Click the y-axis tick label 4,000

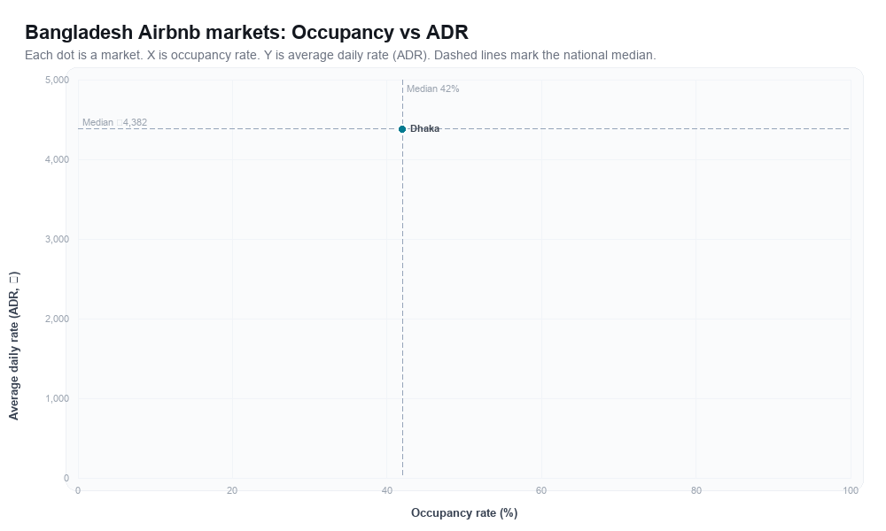pos(57,159)
